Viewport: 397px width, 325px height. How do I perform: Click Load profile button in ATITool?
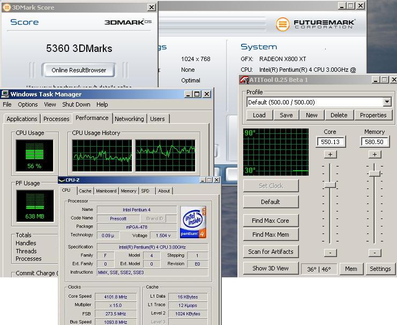(259, 115)
